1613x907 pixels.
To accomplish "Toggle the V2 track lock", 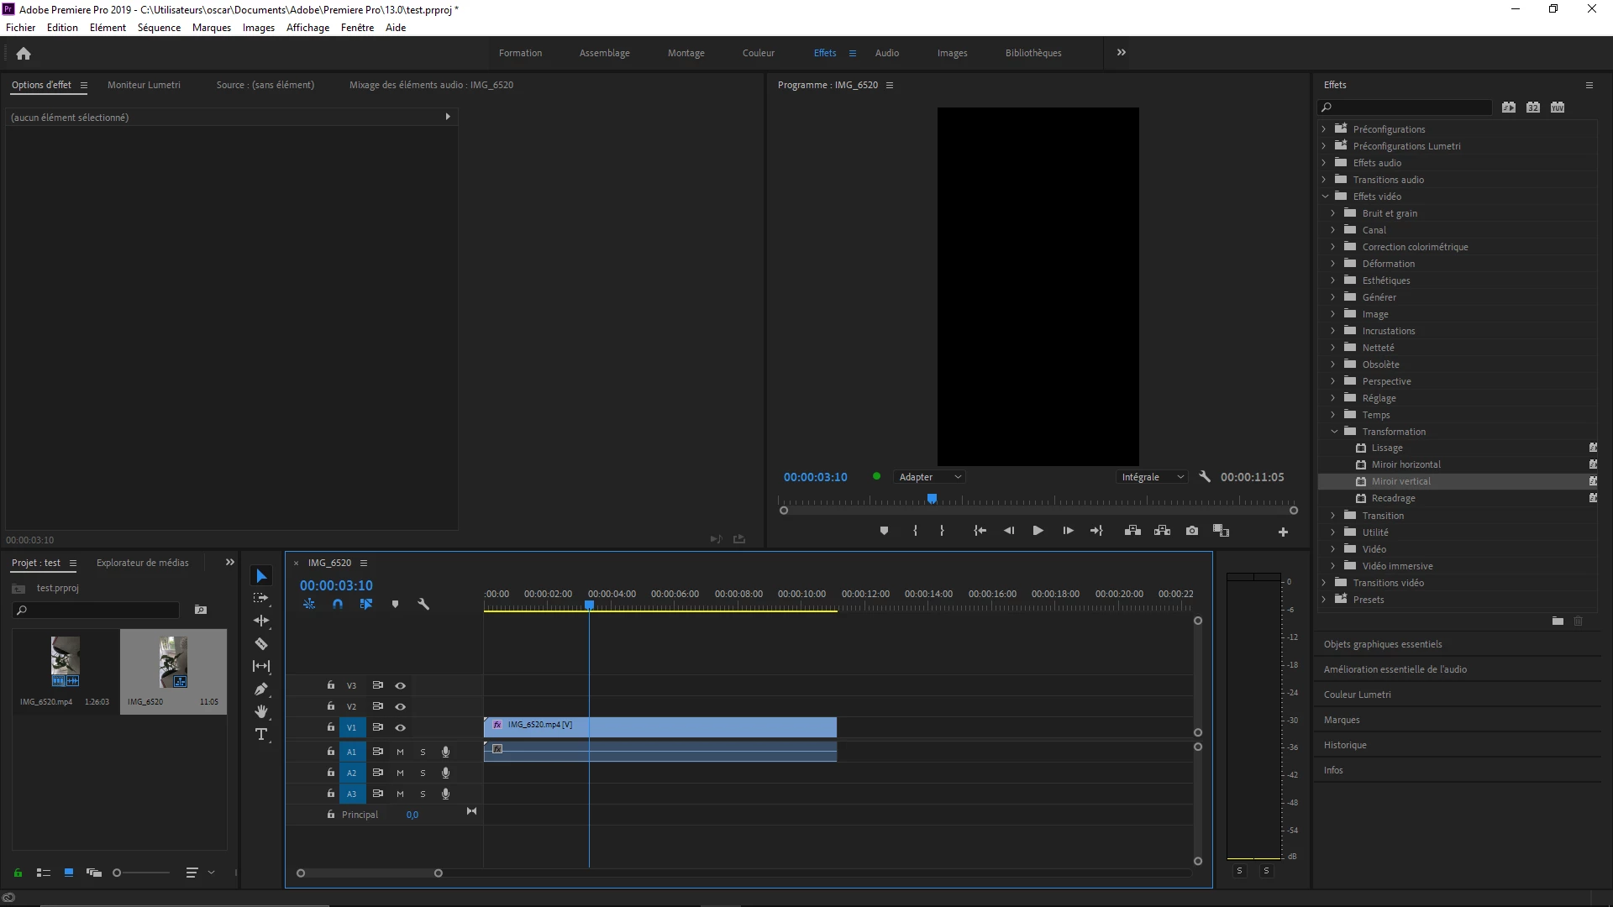I will (331, 706).
